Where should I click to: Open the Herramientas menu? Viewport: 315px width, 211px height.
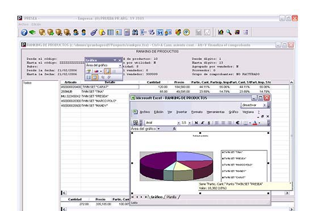216,112
